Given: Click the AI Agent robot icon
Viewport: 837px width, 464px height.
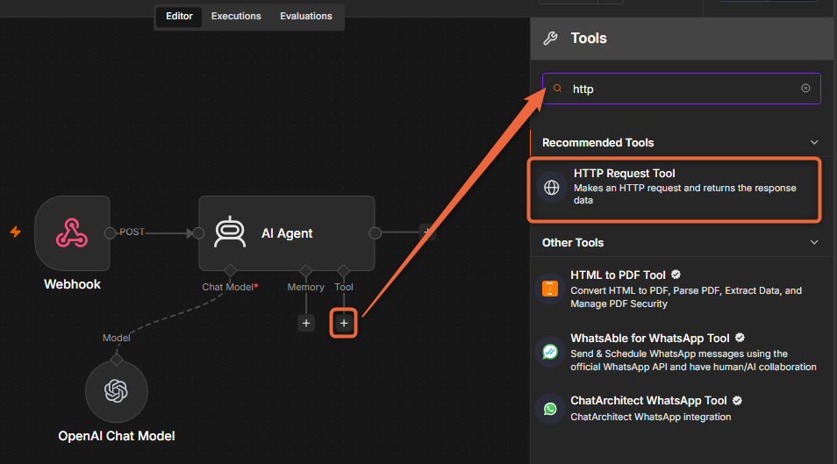Looking at the screenshot, I should click(x=230, y=232).
